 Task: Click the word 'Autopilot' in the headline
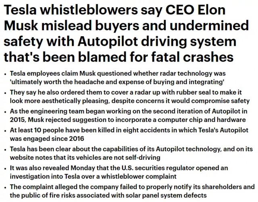108,41
